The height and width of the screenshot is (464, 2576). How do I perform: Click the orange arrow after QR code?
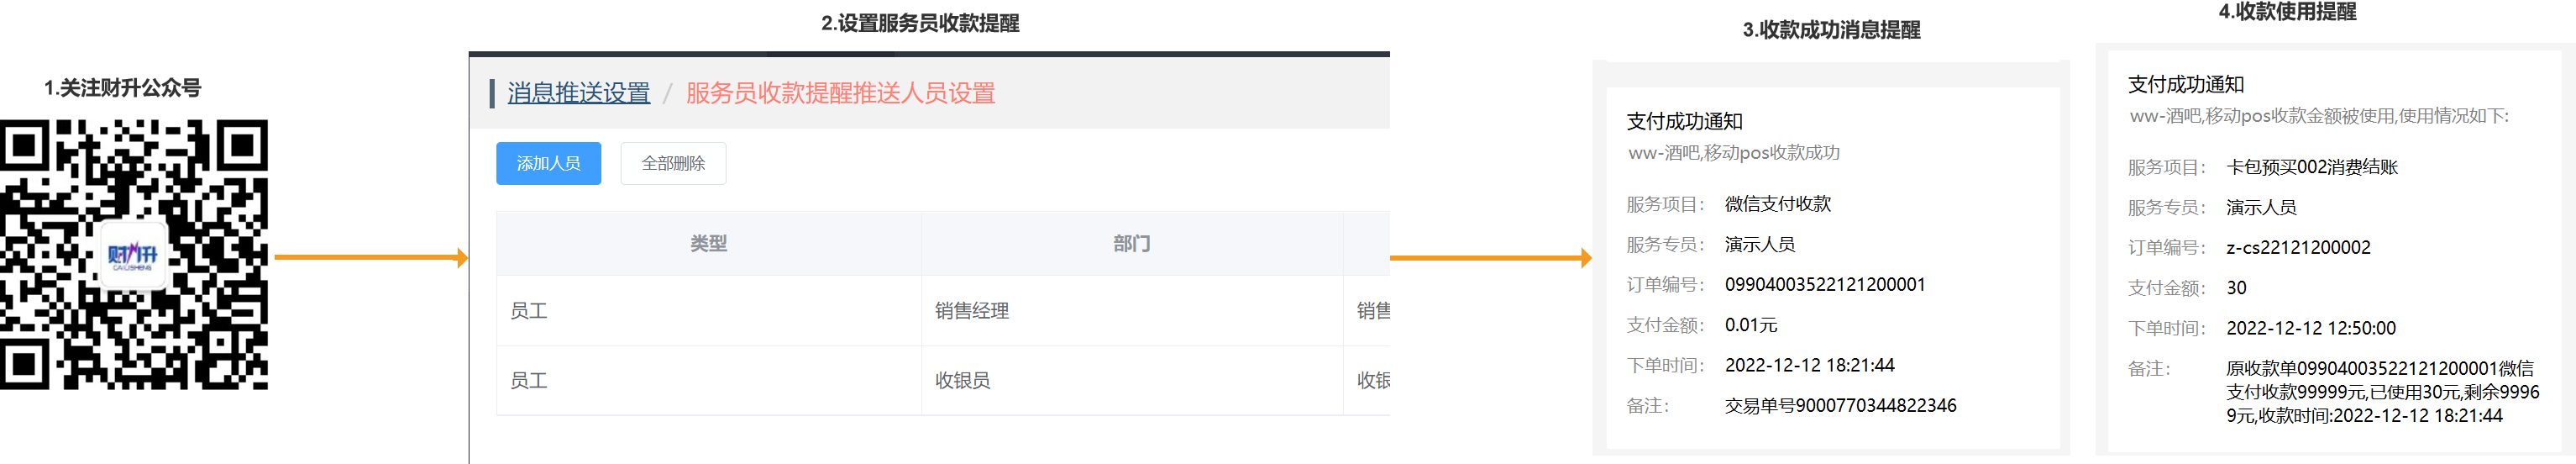click(371, 258)
